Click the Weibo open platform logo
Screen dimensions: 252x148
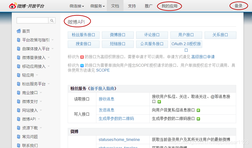click(x=26, y=6)
